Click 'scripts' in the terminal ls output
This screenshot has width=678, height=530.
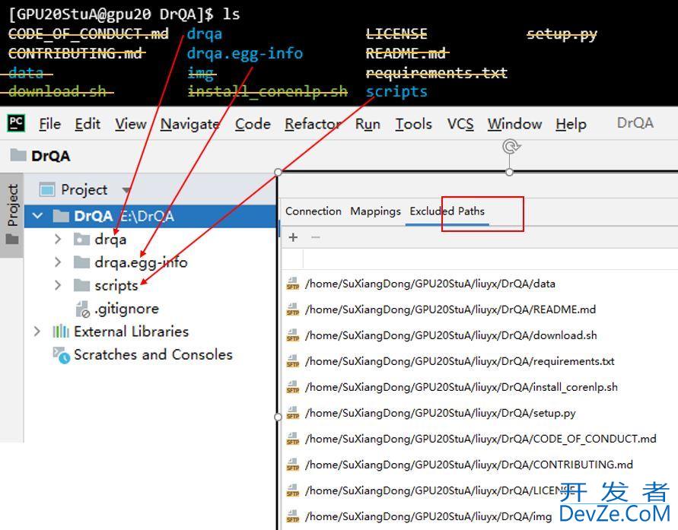396,91
